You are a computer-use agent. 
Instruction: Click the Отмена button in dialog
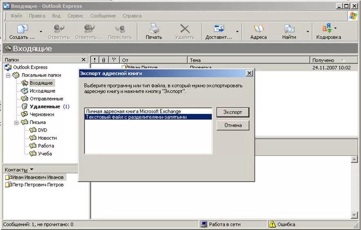233,125
